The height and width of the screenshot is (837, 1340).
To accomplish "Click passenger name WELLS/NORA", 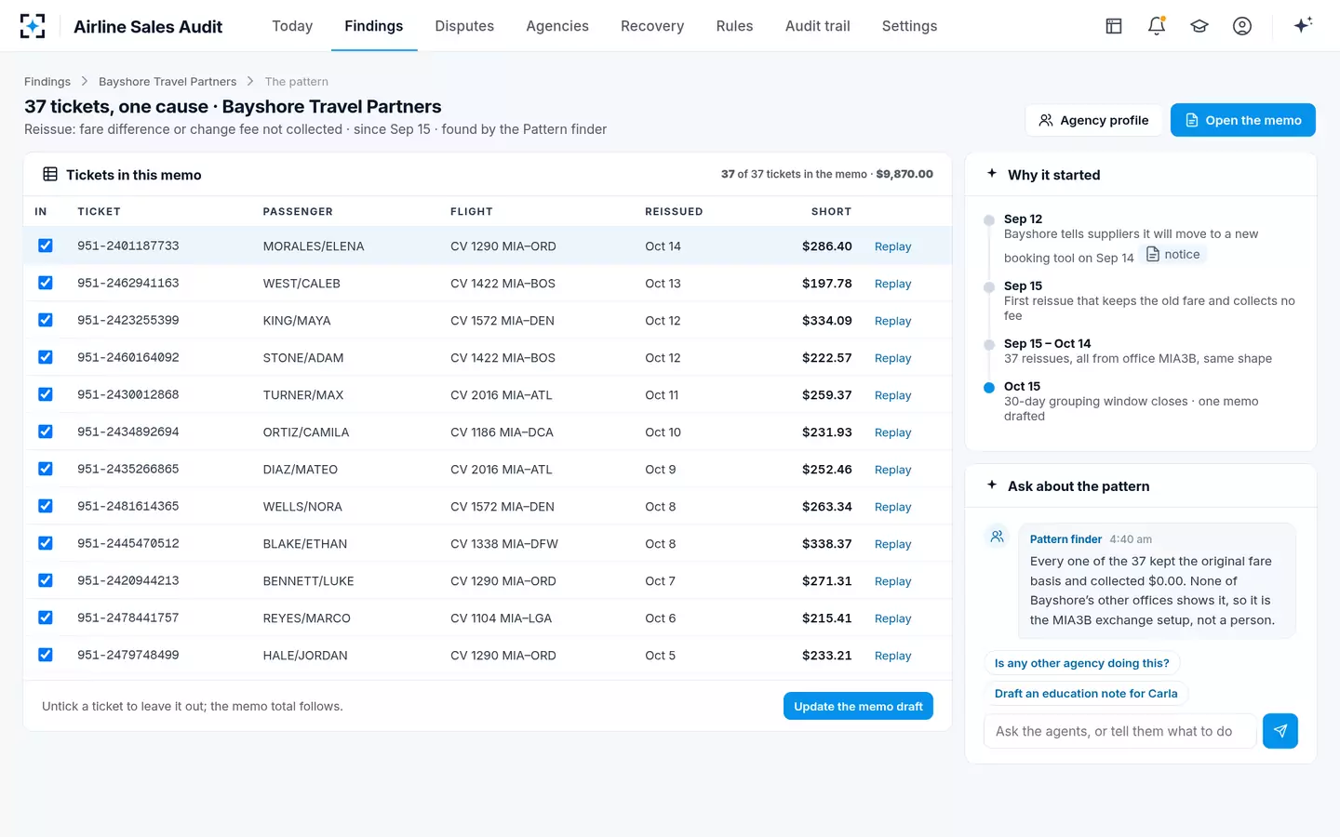I will (302, 507).
